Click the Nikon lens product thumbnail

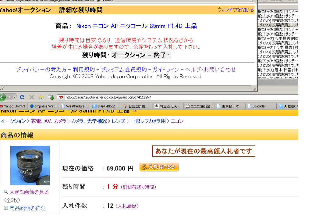(30, 166)
